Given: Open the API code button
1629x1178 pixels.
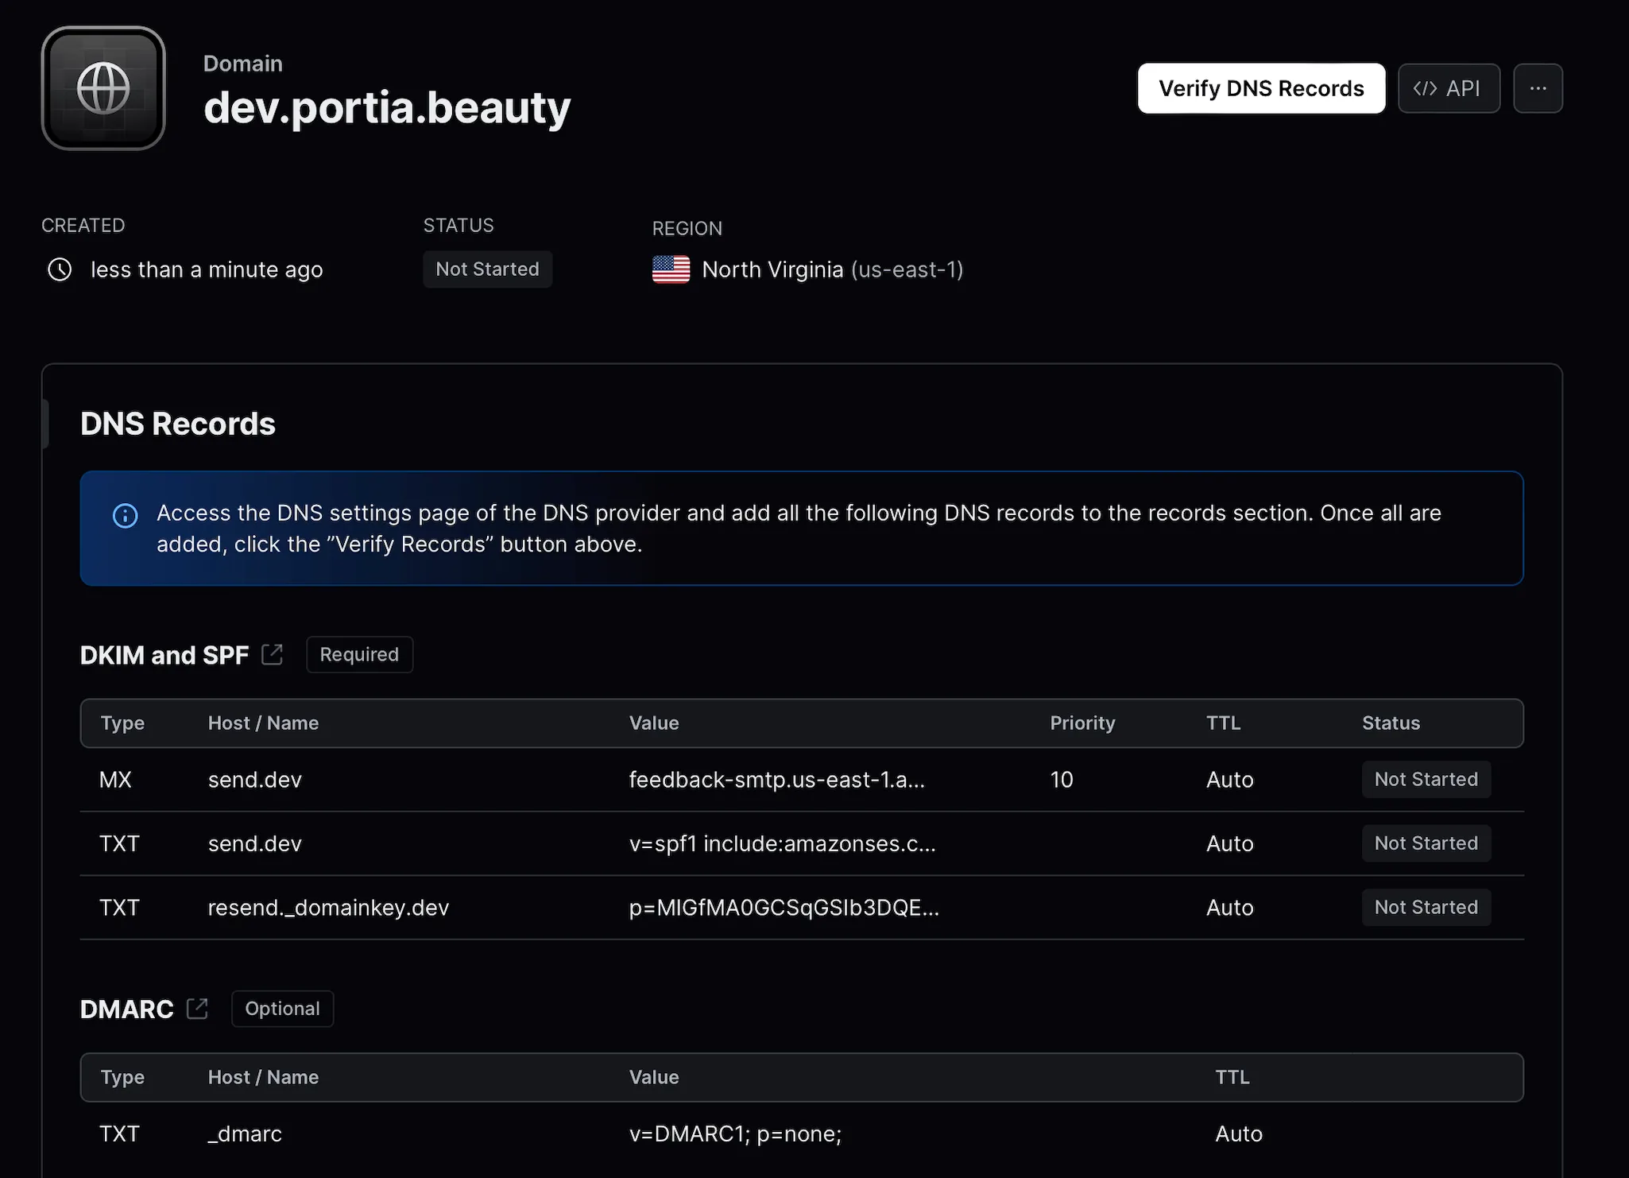Looking at the screenshot, I should (1448, 88).
